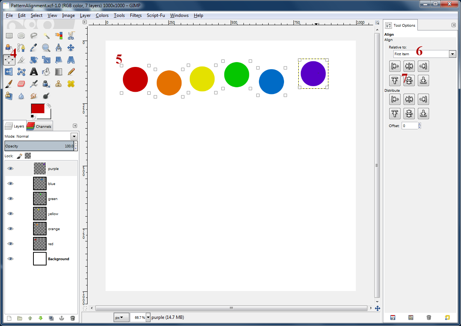Image resolution: width=461 pixels, height=326 pixels.
Task: Activate the Zoom magnifier tool
Action: pyautogui.click(x=46, y=48)
